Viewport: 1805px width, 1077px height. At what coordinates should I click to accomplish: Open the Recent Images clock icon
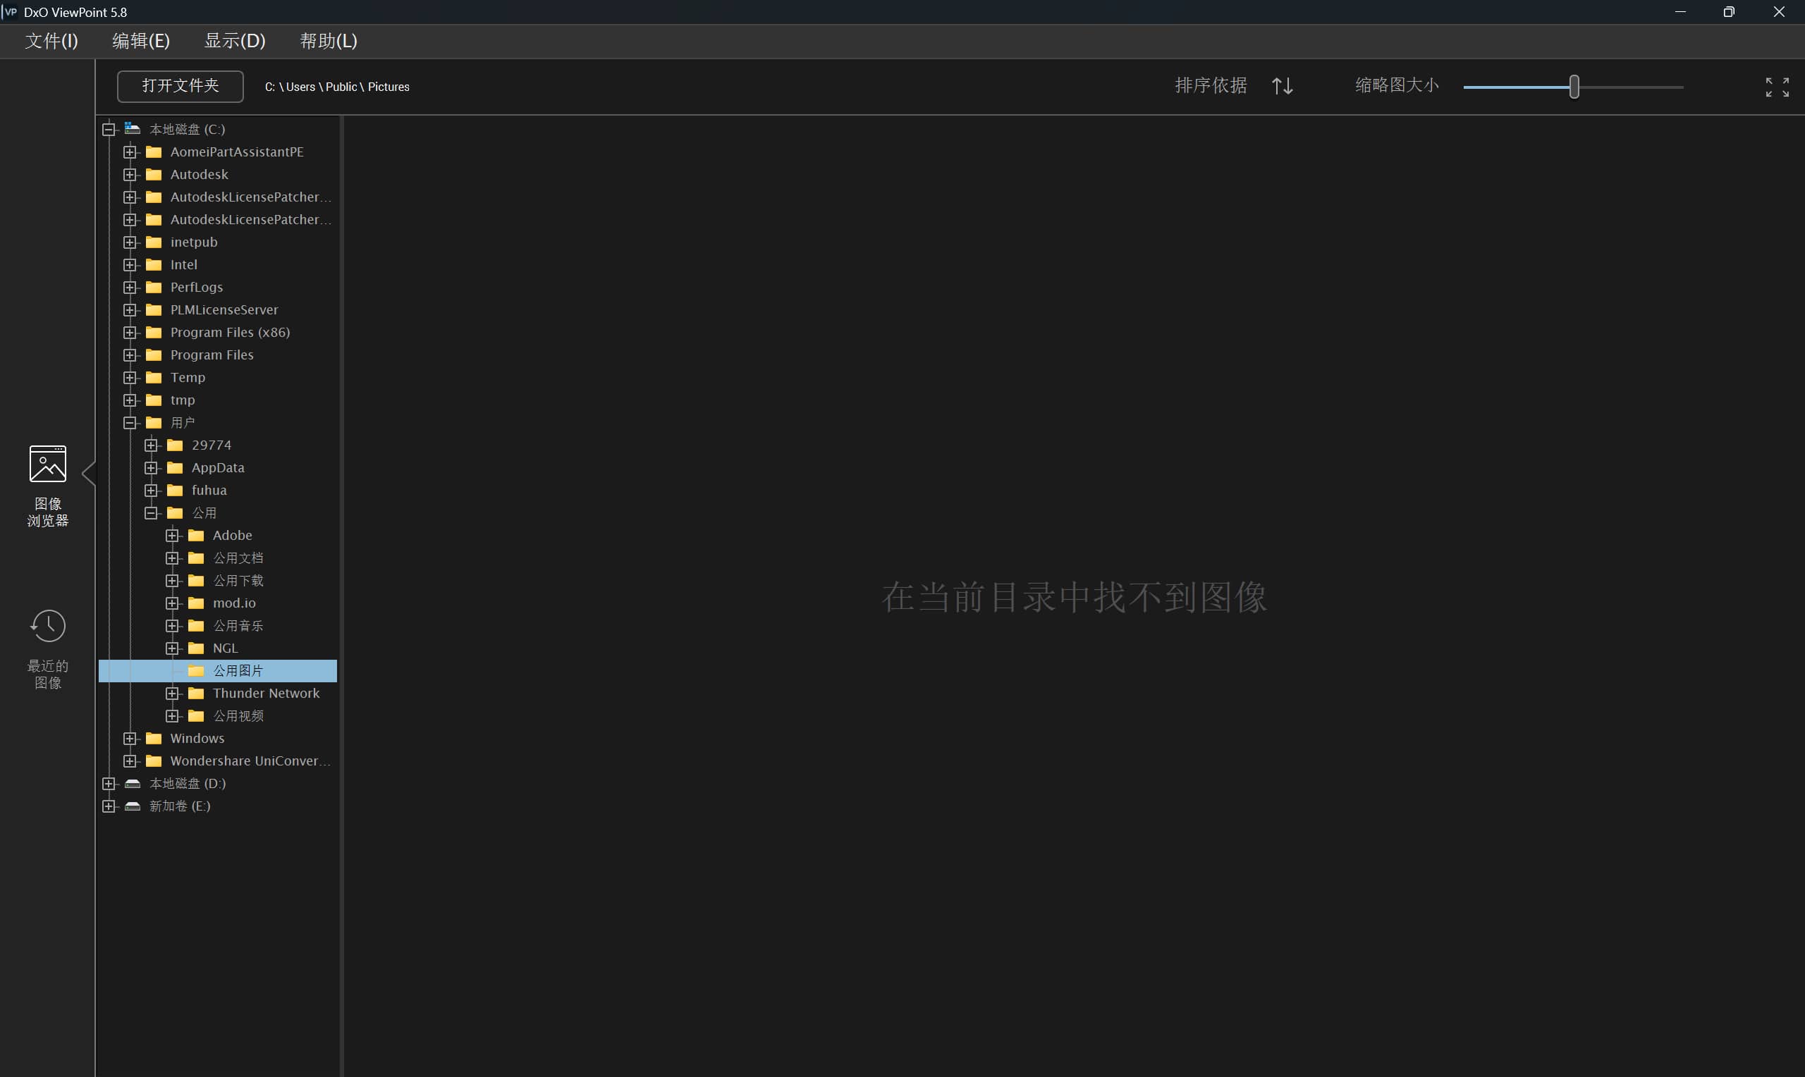click(48, 626)
